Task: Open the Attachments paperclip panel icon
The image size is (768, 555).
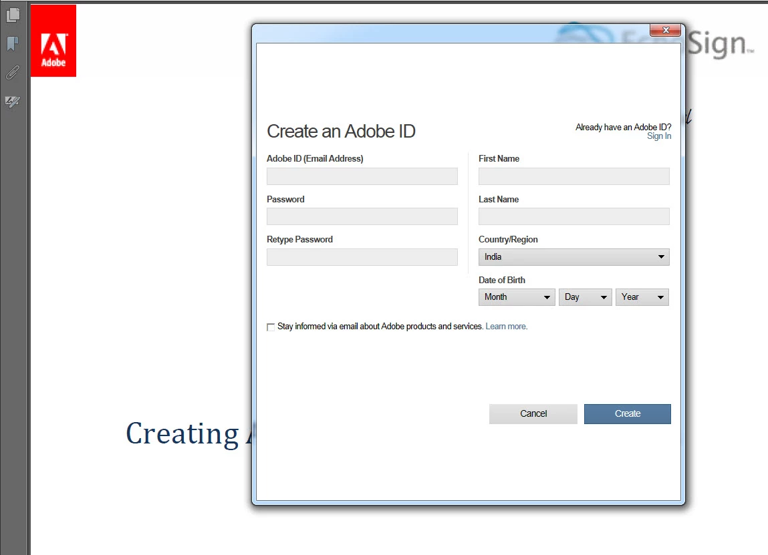Action: pyautogui.click(x=13, y=72)
